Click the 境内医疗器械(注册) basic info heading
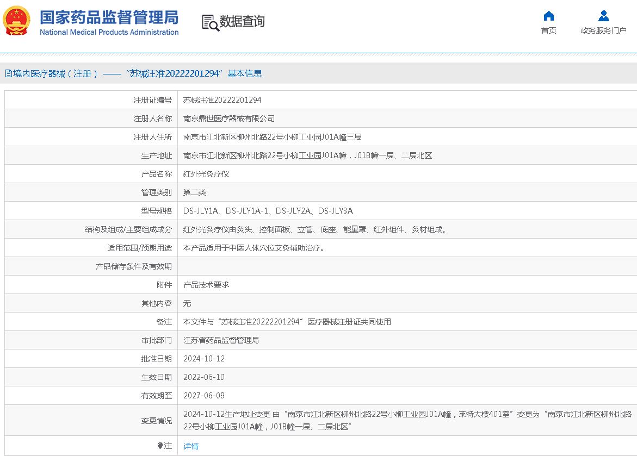This screenshot has width=637, height=456. (137, 73)
